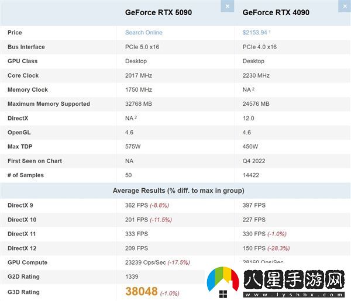Select the 2017 MHz core clock value
The height and width of the screenshot is (301, 351).
[139, 75]
